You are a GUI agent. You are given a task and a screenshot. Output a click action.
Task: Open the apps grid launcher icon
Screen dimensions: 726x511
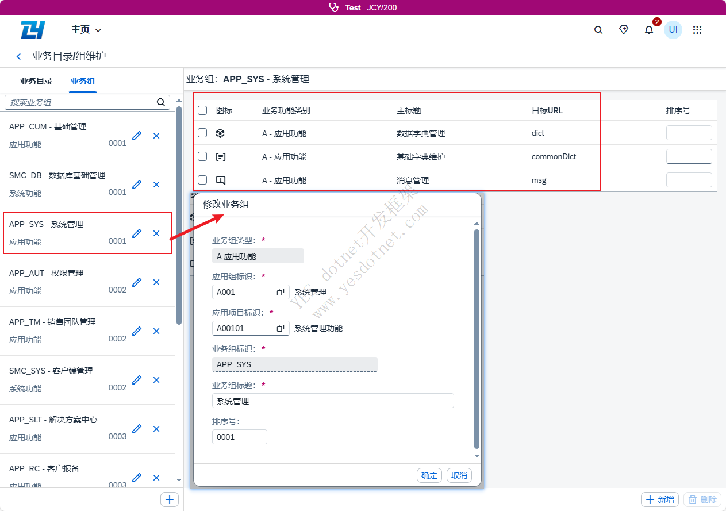[x=697, y=30]
